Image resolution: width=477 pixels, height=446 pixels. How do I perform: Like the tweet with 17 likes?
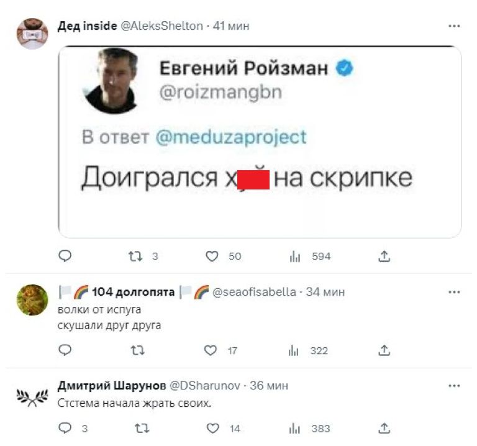click(x=211, y=350)
